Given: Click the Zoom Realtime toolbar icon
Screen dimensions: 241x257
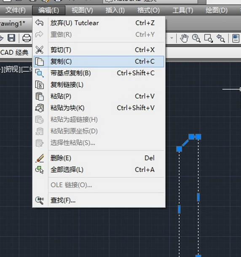Looking at the screenshot, I should click(x=196, y=38).
